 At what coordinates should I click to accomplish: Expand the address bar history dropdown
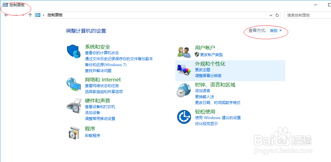pyautogui.click(x=271, y=15)
